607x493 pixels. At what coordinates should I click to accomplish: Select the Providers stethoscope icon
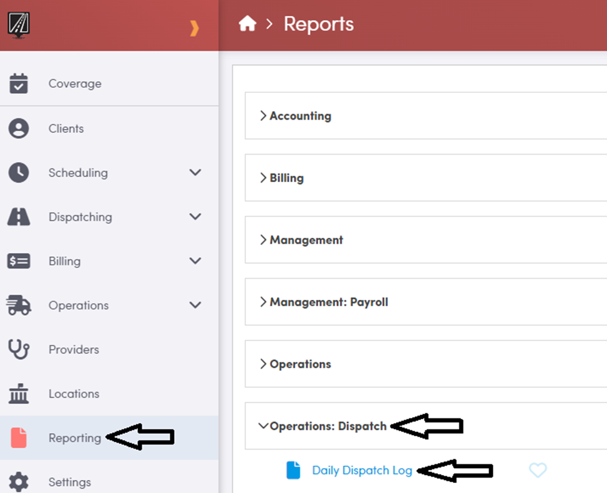18,350
